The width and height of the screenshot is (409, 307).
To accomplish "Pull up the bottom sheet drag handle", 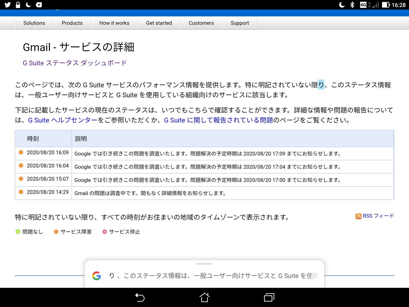I will coord(204,264).
